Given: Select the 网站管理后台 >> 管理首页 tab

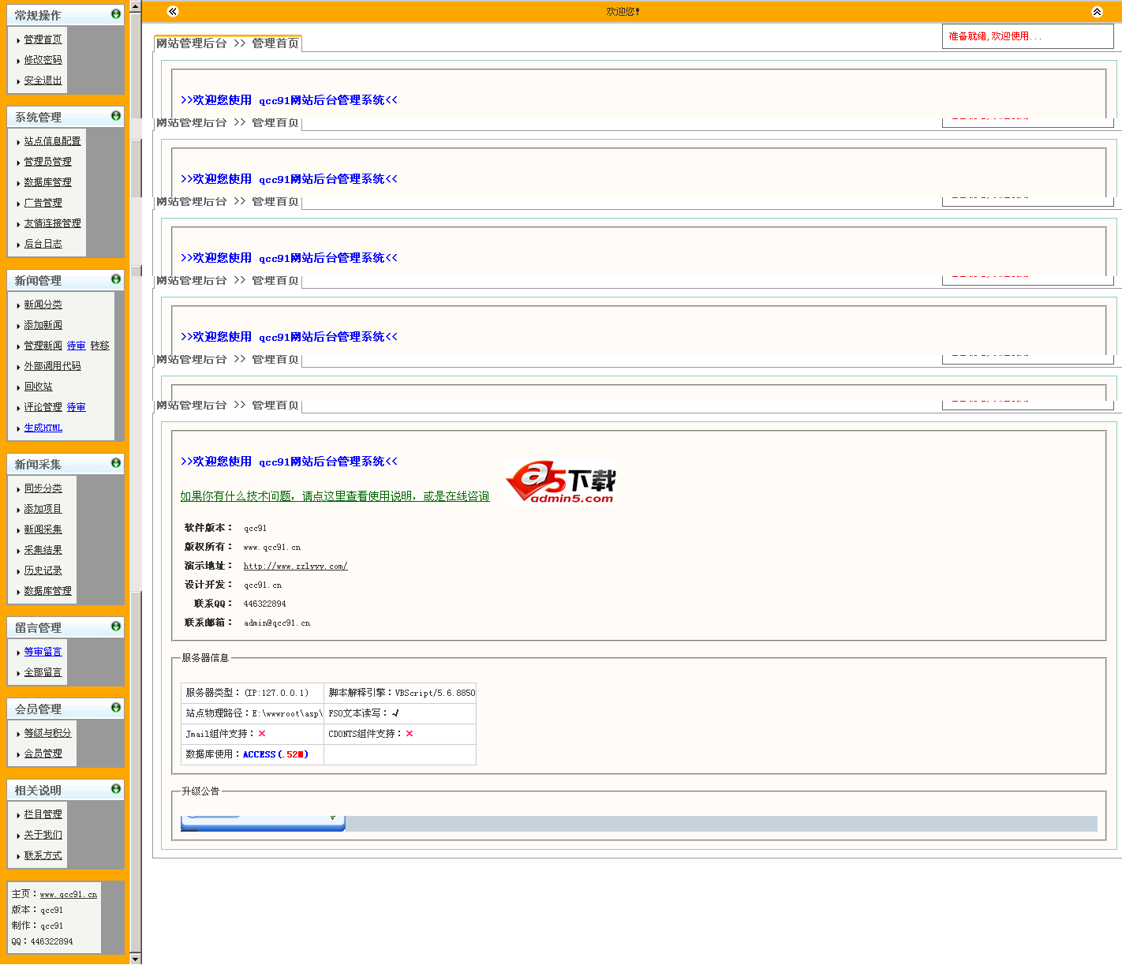Looking at the screenshot, I should tap(227, 43).
